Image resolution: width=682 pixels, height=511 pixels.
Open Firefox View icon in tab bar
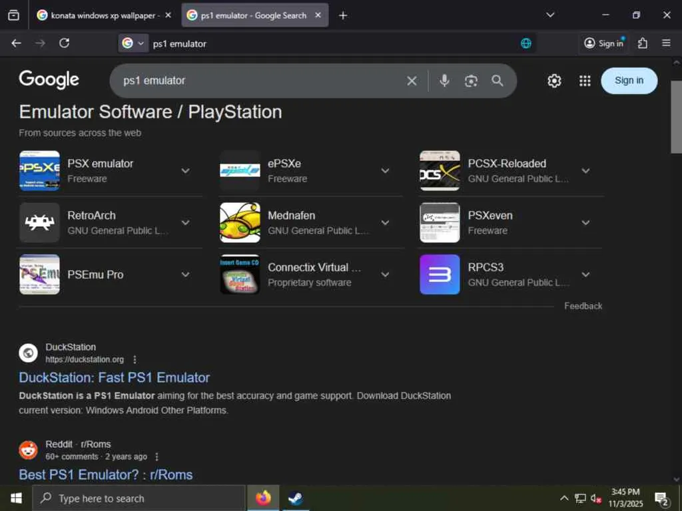[13, 16]
